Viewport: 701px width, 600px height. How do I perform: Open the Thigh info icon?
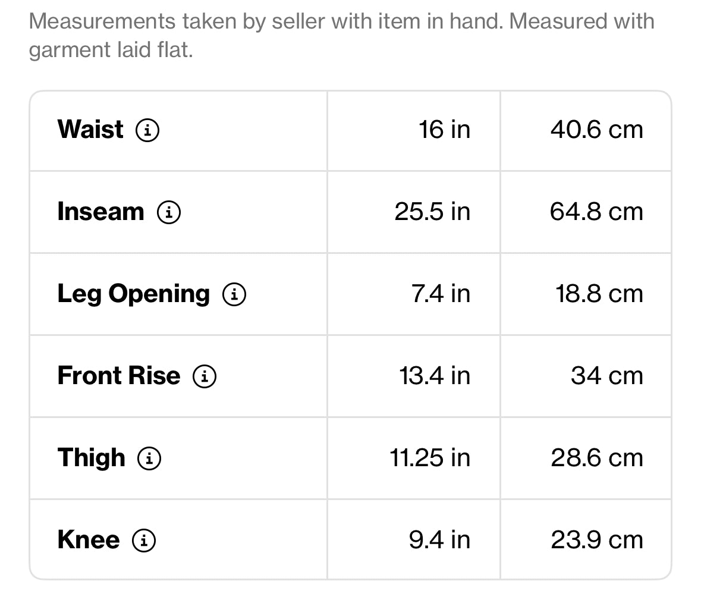click(x=149, y=458)
